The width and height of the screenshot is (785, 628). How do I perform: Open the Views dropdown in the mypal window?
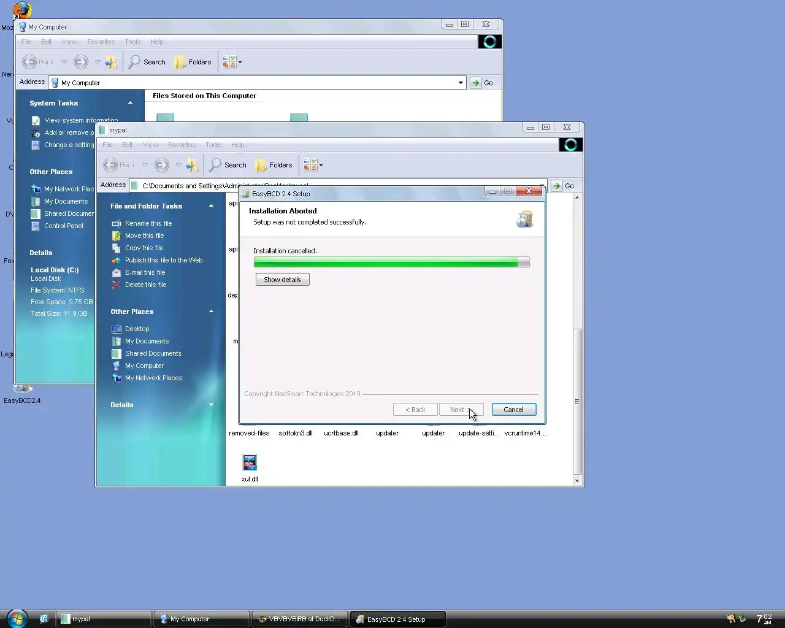pos(313,165)
